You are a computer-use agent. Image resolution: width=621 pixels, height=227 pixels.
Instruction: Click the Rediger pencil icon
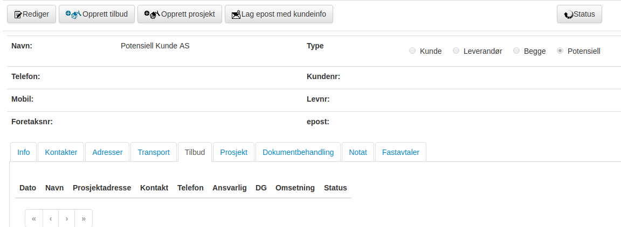(18, 15)
